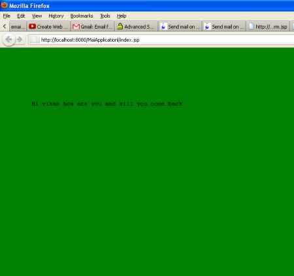Click the browser Forward arrow button
This screenshot has width=294, height=276.
point(20,39)
